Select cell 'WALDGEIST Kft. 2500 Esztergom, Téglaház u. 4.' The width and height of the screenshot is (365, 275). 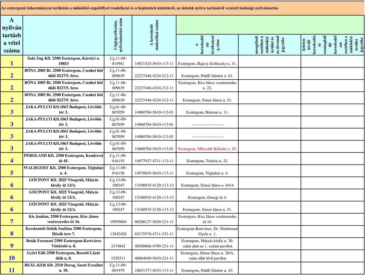[63, 171]
